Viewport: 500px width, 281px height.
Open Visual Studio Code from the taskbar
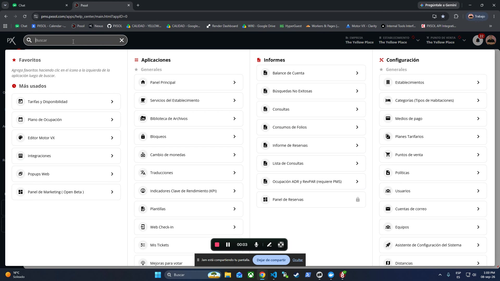point(274,275)
